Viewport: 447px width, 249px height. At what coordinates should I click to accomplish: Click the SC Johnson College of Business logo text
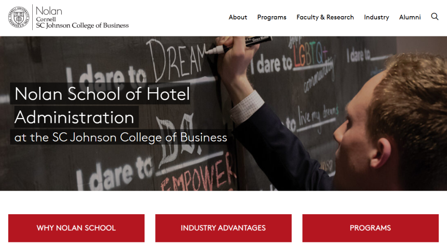[82, 25]
